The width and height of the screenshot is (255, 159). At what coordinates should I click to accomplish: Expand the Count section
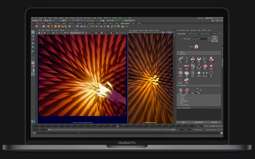tap(199, 52)
